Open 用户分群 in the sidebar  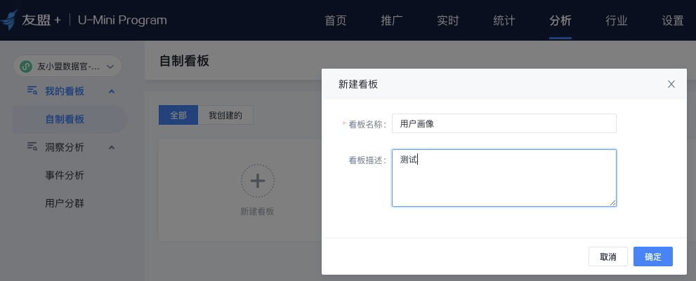[x=65, y=203]
